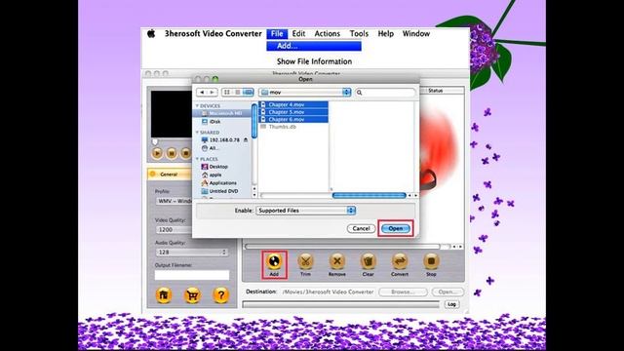This screenshot has width=624, height=351.
Task: Go back in the Open dialog
Action: tap(202, 93)
